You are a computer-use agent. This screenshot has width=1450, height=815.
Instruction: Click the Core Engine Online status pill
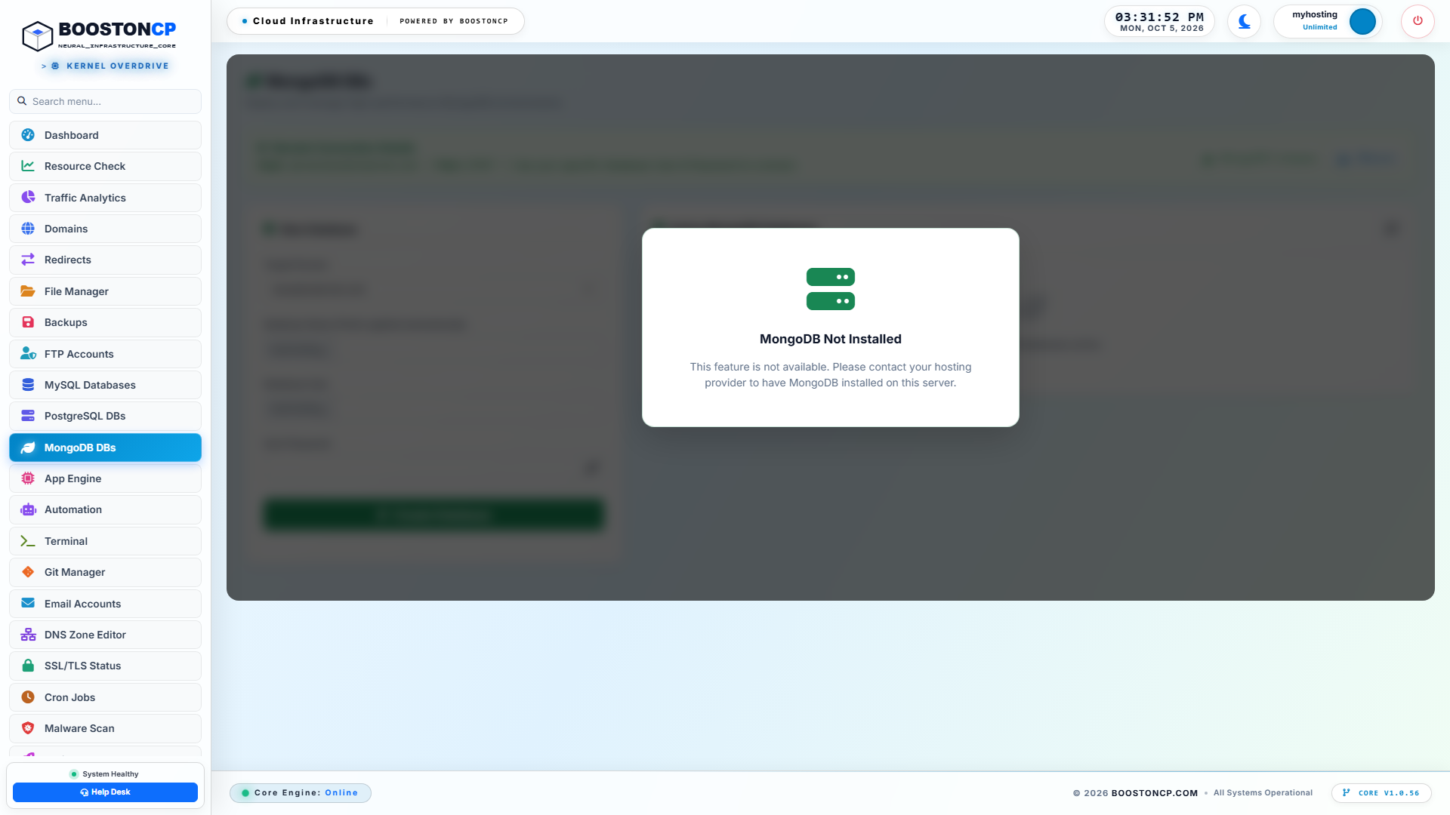point(301,793)
